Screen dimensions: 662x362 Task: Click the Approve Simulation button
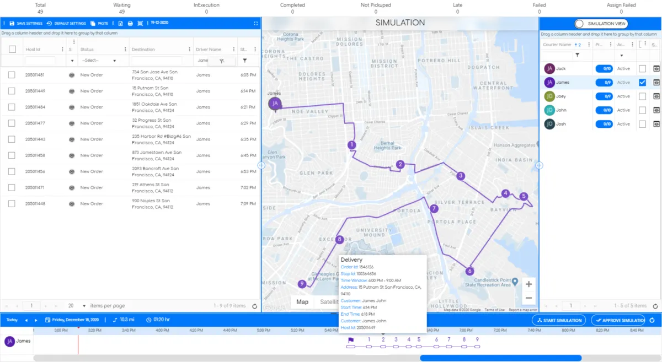tap(618, 320)
